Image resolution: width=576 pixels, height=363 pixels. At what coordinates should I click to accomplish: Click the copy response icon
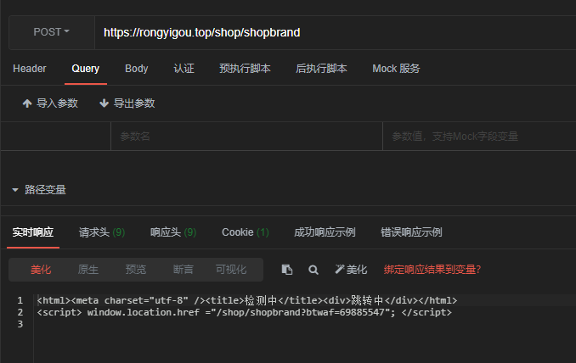[287, 270]
